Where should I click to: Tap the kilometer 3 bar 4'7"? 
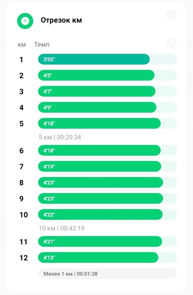point(107,91)
